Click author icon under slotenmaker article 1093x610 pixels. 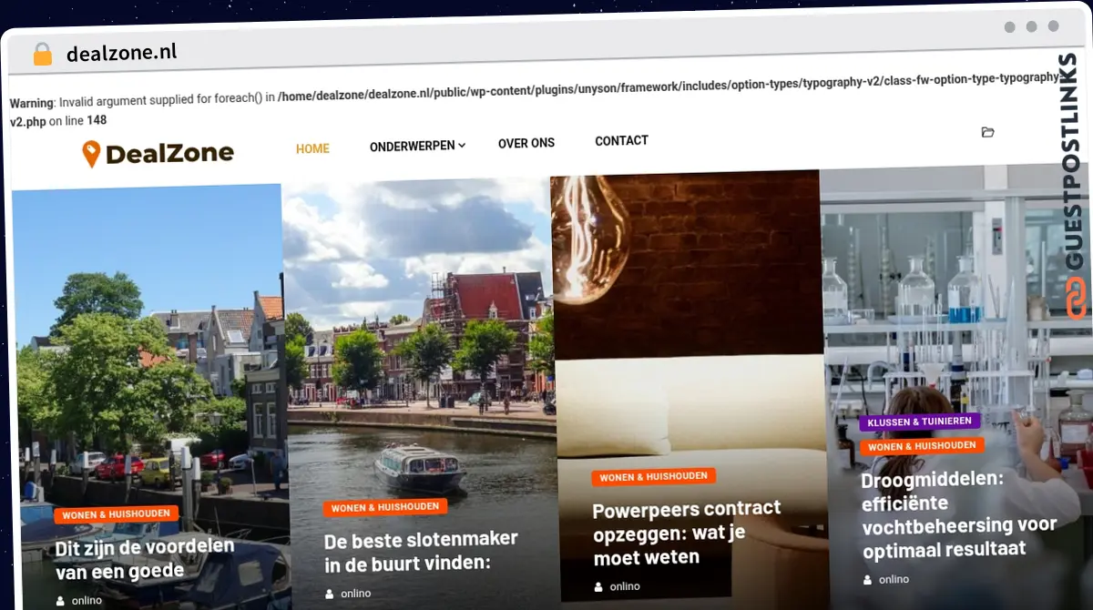[330, 594]
